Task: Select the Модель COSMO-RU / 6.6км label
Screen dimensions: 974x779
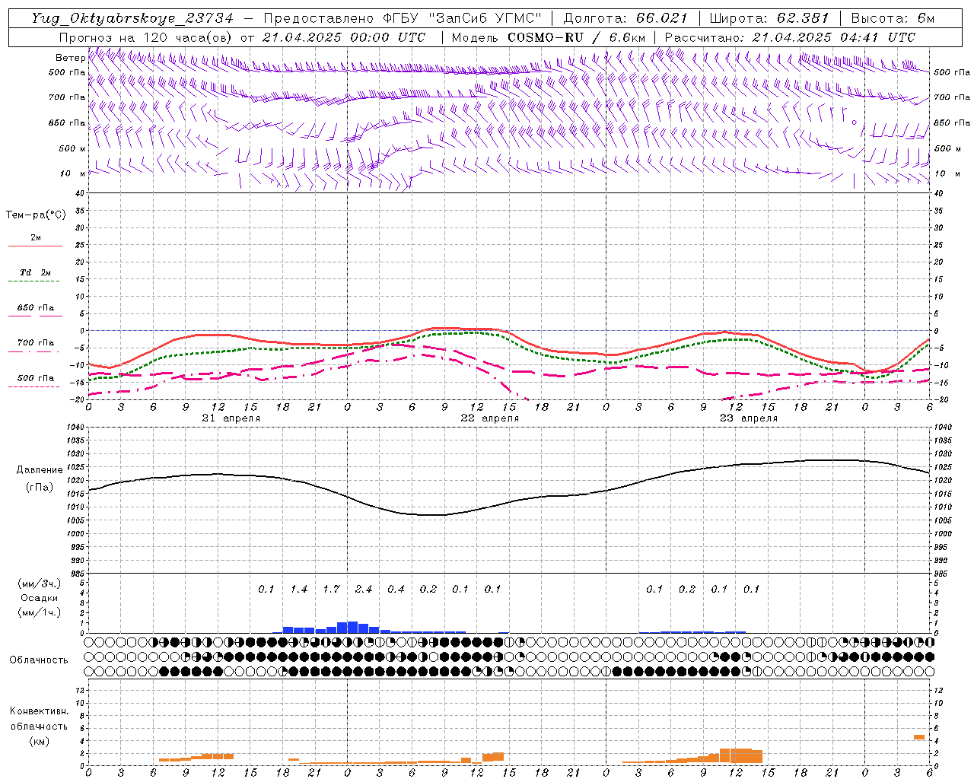Action: click(x=548, y=37)
